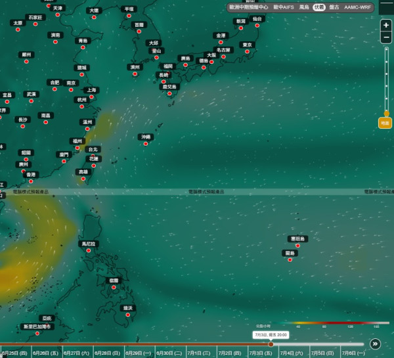
Task: Select the highlighted 伏羲 model tab
Action: (x=319, y=7)
